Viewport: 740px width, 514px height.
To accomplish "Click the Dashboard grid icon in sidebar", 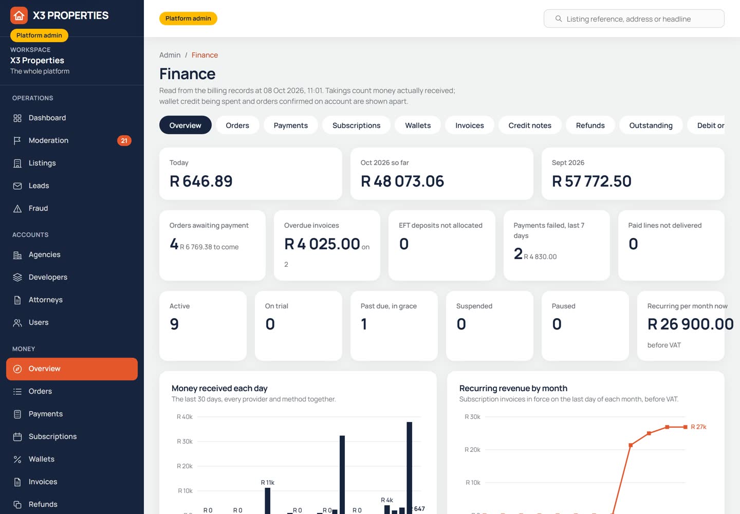I will (17, 118).
